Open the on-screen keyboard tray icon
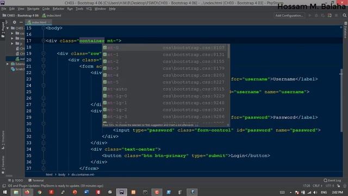This screenshot has height=196, width=348. (282, 192)
